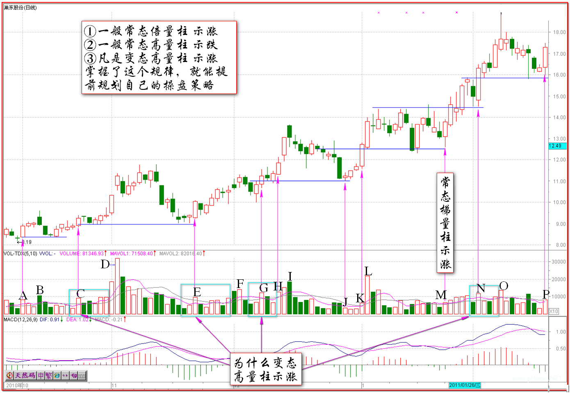Click the 18.00 price axis label
Image resolution: width=570 pixels, height=393 pixels.
[559, 32]
